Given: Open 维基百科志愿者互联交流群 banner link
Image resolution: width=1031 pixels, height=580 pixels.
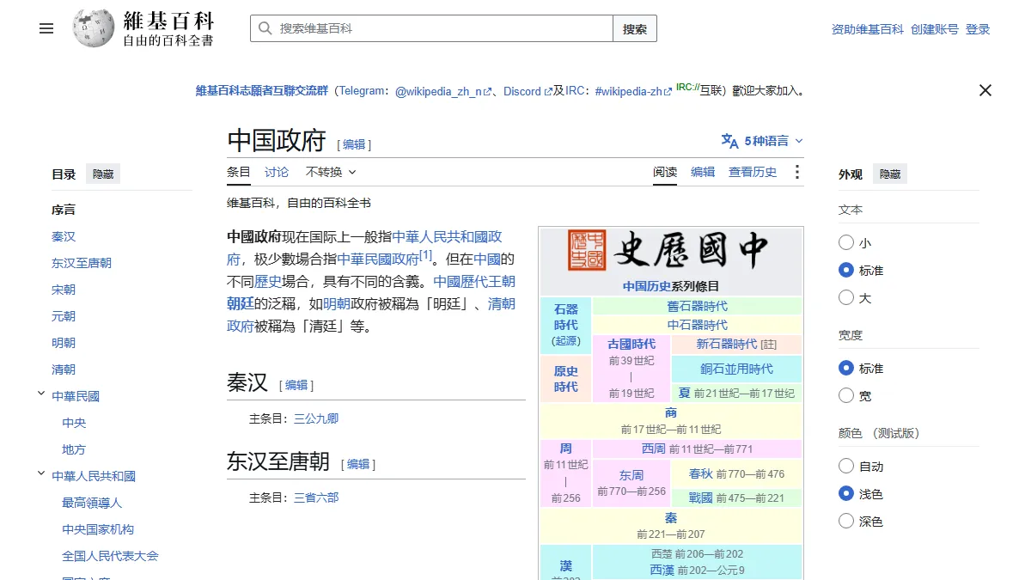Looking at the screenshot, I should tap(262, 91).
